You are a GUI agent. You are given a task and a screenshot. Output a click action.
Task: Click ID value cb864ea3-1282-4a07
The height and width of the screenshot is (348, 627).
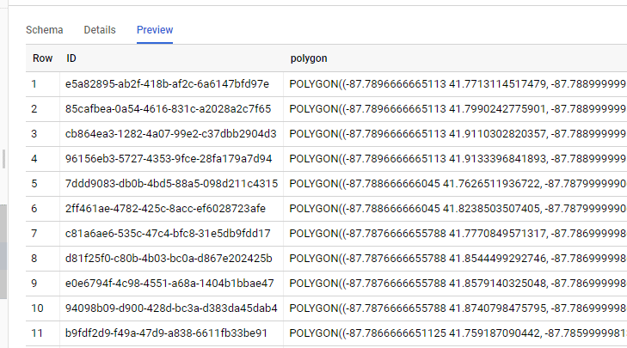click(x=170, y=134)
